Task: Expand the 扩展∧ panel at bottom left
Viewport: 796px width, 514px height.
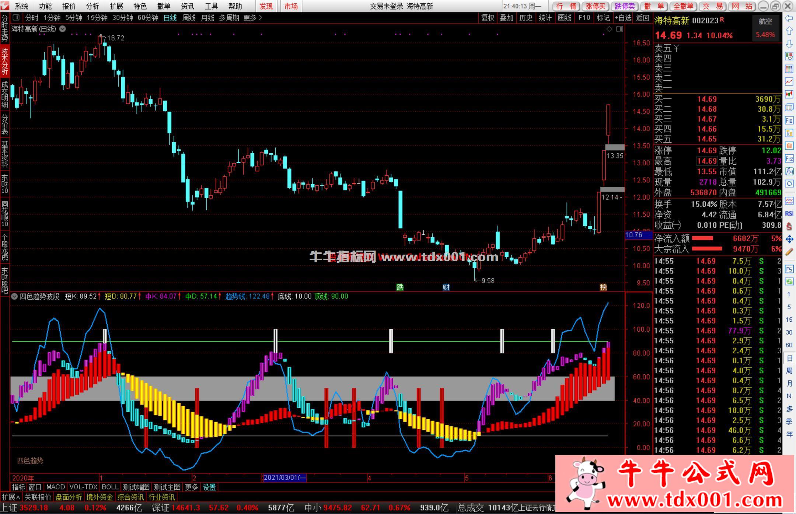Action: pos(11,497)
